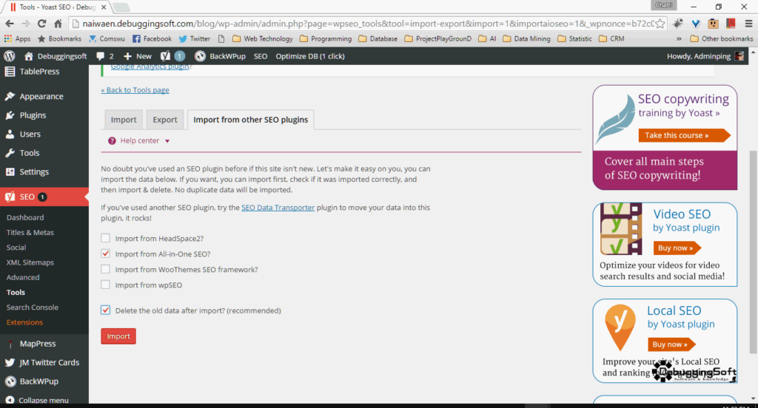Click the browser back arrow
This screenshot has width=758, height=408.
click(x=9, y=23)
